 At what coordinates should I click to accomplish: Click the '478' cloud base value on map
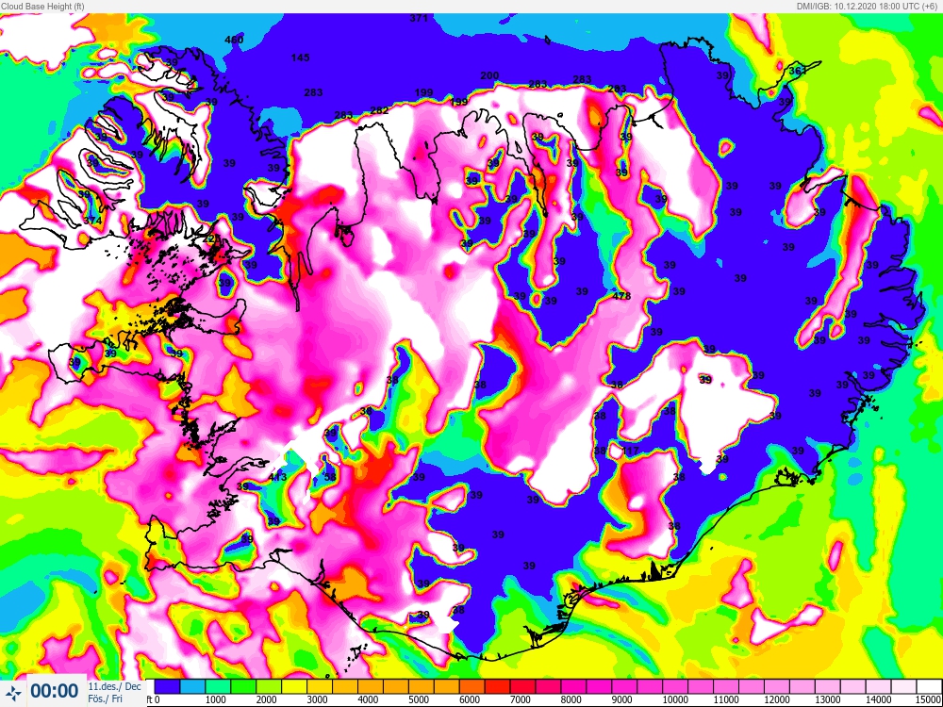click(621, 296)
